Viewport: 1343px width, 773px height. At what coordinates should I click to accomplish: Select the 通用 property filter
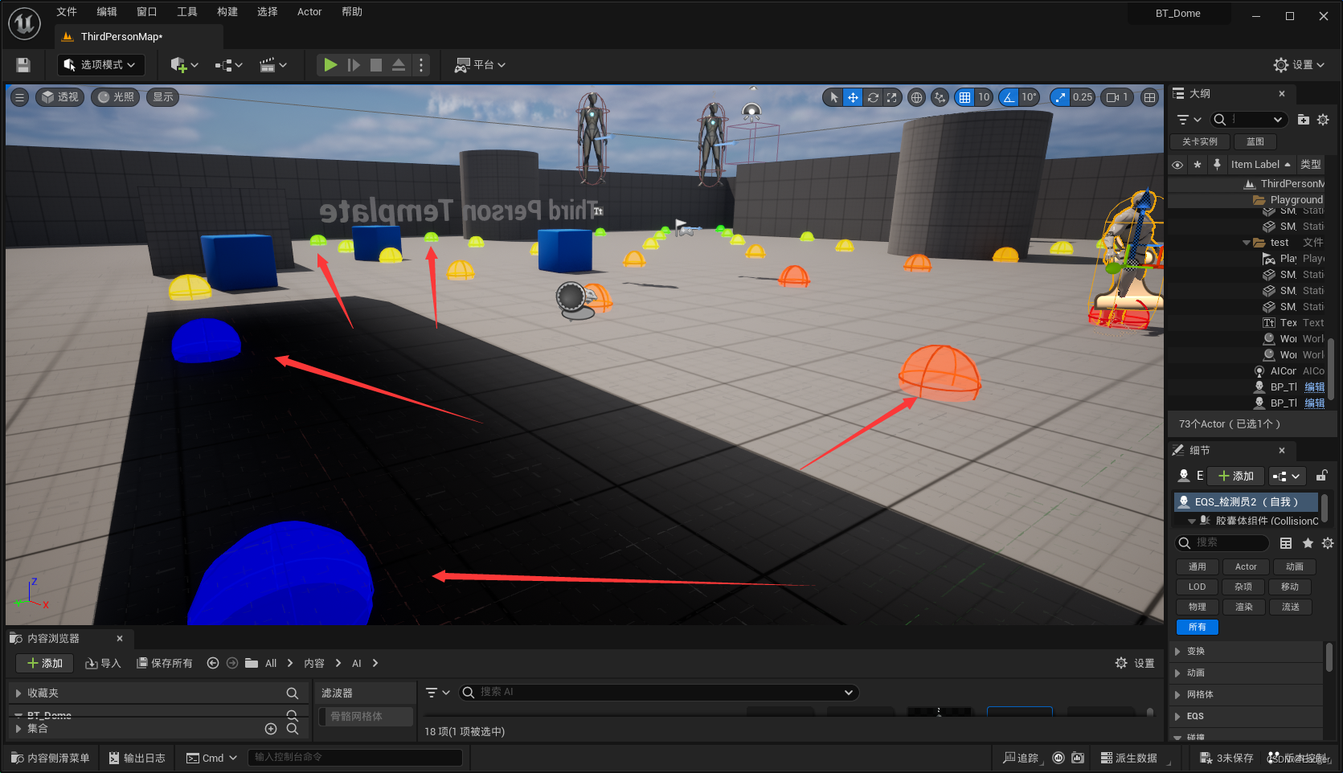click(1198, 566)
